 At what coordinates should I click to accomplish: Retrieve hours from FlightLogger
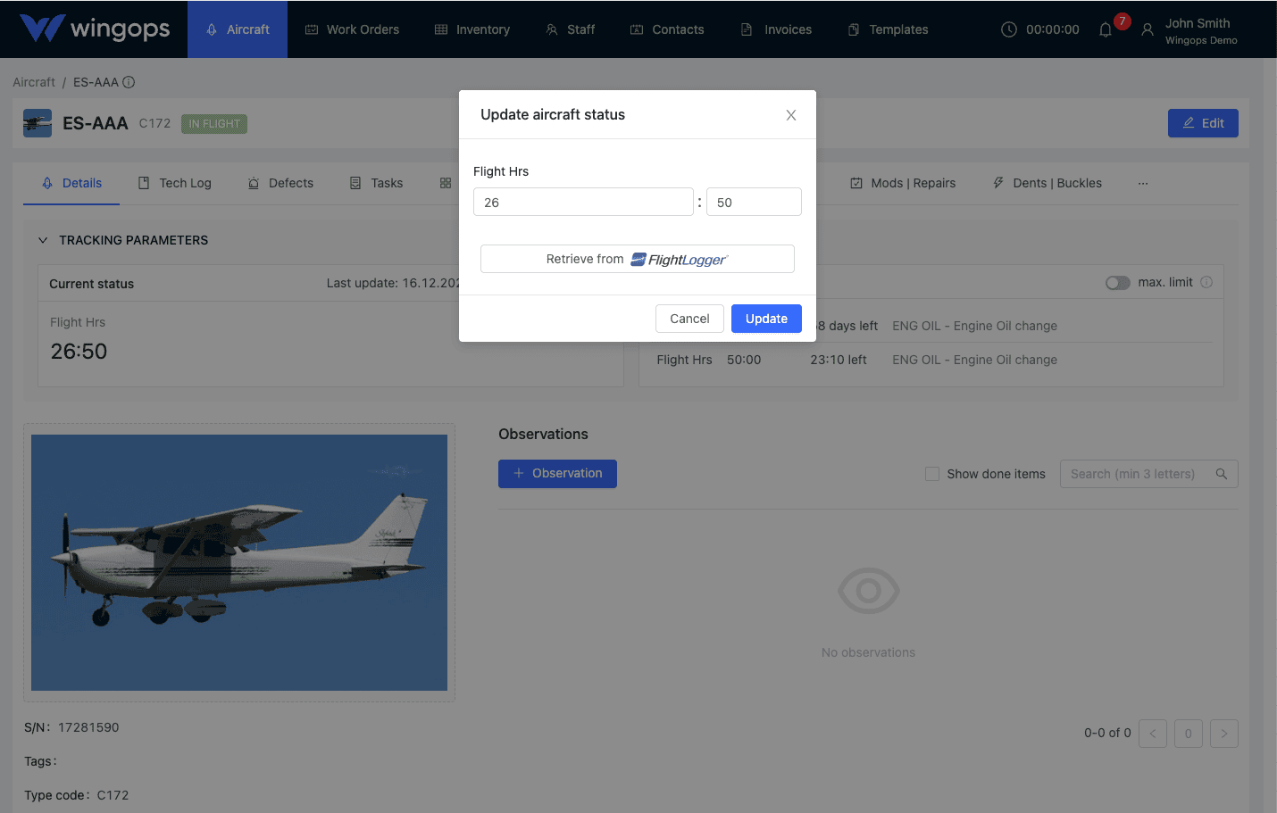[x=637, y=259]
